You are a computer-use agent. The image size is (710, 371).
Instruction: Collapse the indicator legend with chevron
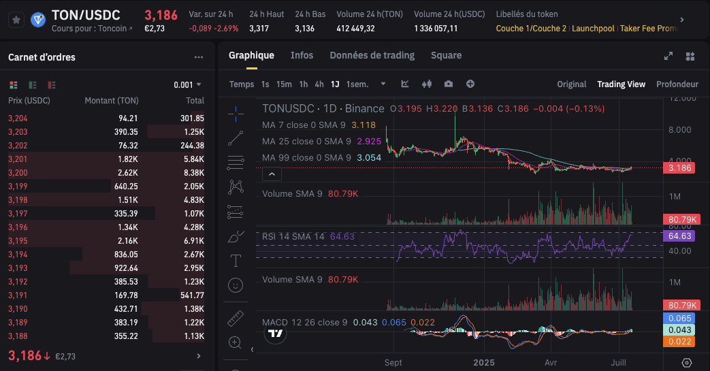click(272, 174)
